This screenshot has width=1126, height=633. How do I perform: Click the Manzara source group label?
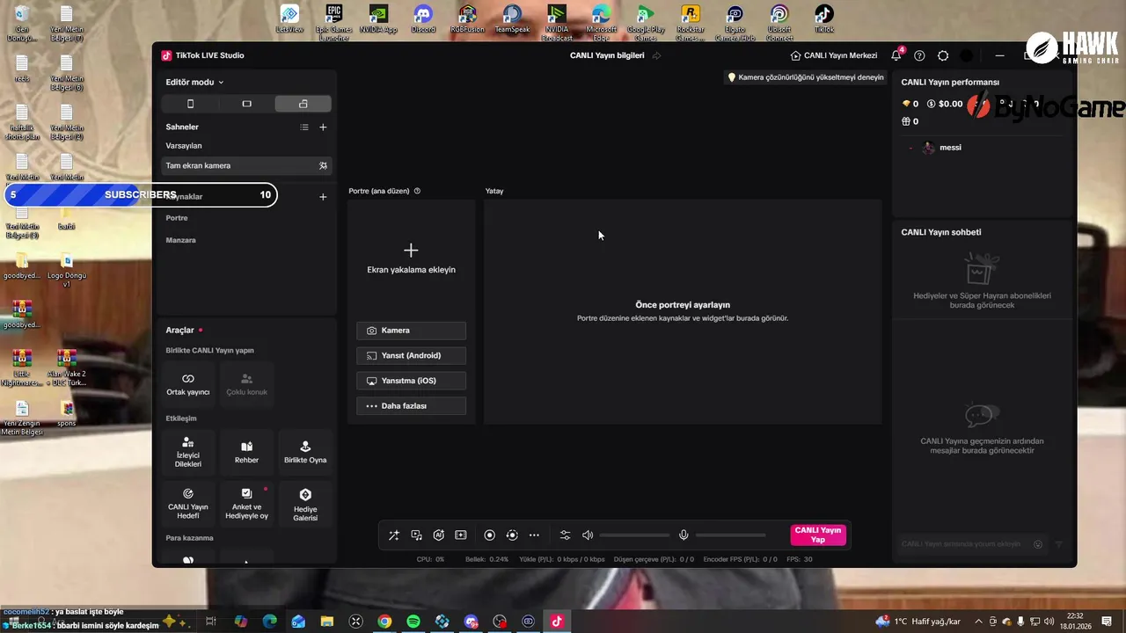point(181,240)
